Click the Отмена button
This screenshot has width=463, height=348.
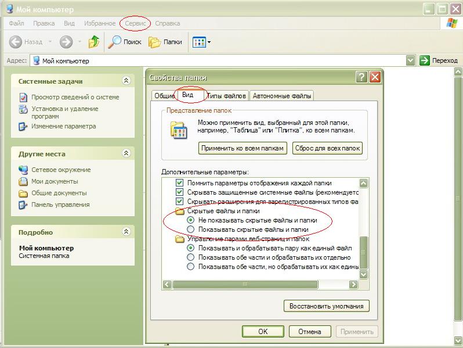(x=310, y=332)
